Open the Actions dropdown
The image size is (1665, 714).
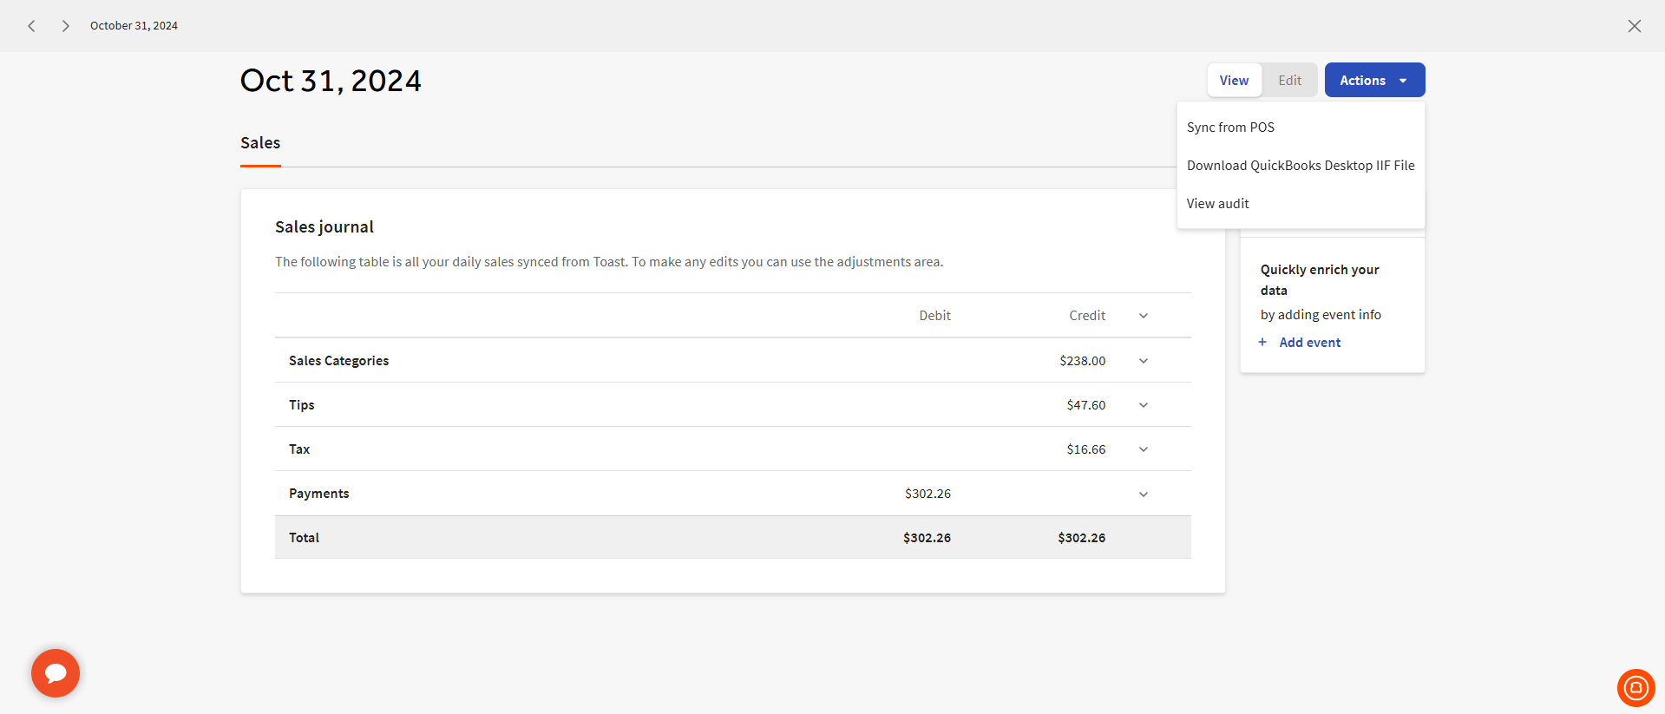pos(1373,81)
